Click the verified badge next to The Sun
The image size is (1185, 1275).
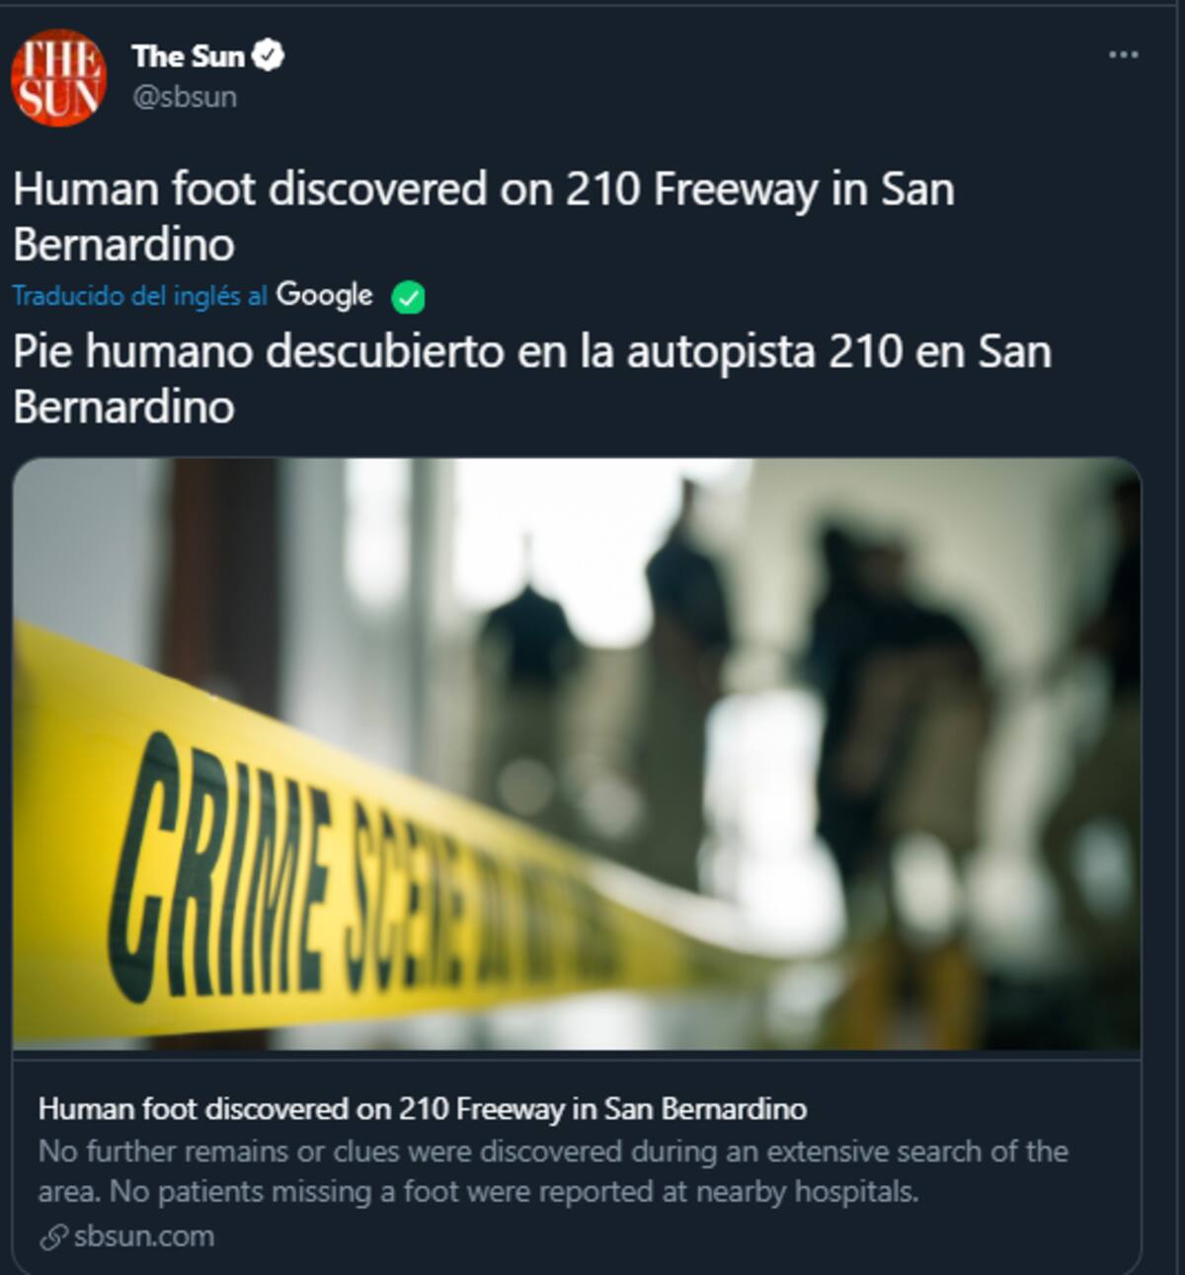(x=269, y=55)
